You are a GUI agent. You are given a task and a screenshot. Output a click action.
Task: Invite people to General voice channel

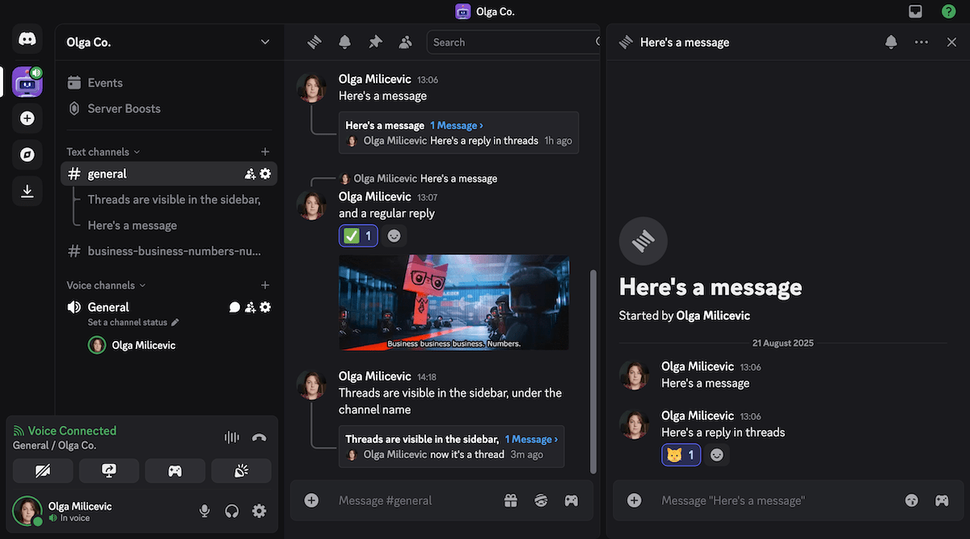click(250, 307)
